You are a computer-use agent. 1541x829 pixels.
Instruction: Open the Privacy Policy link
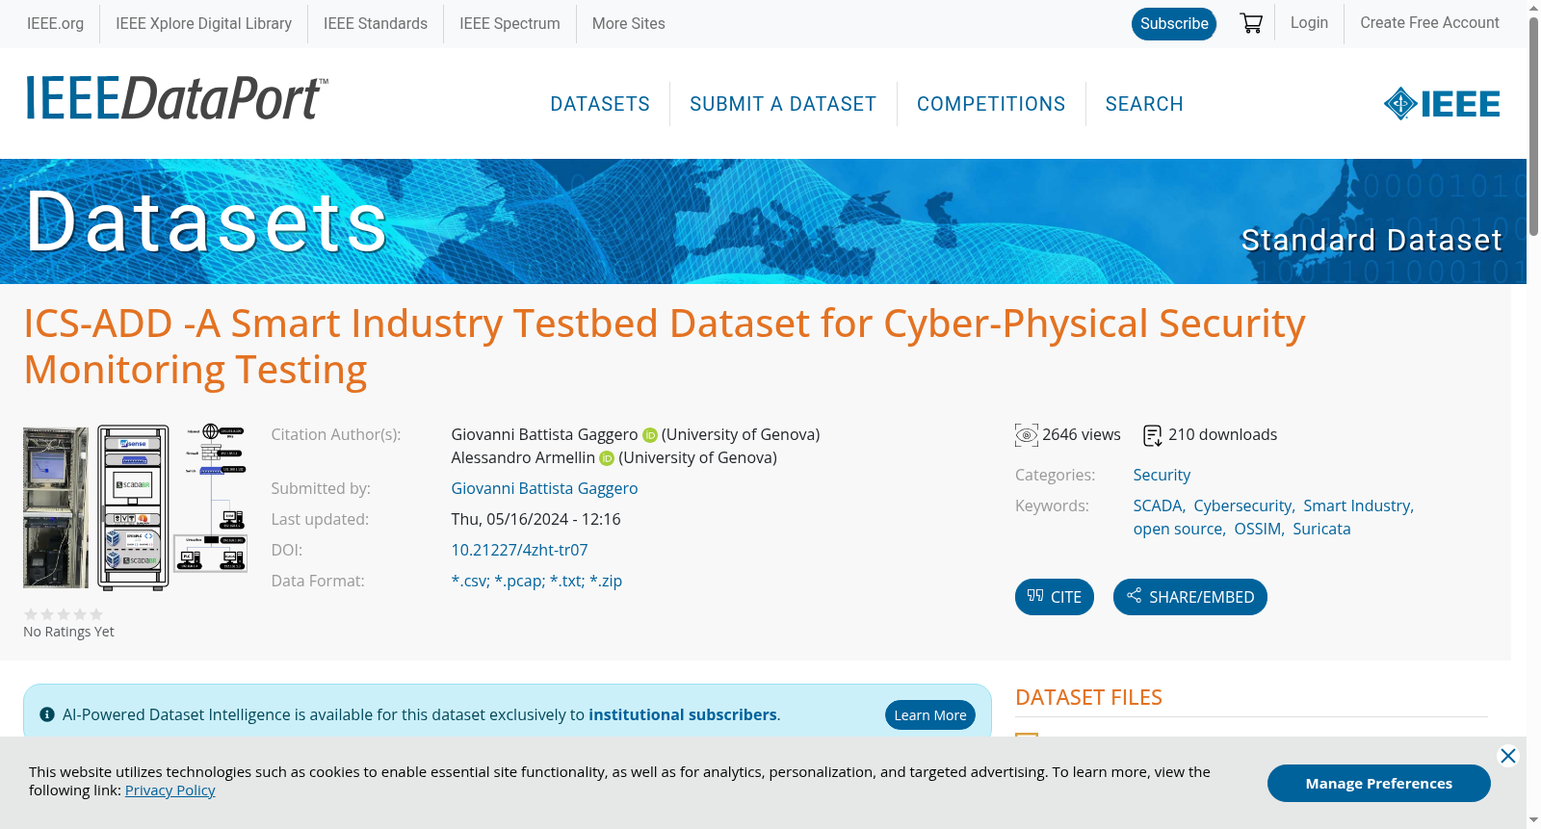[170, 790]
